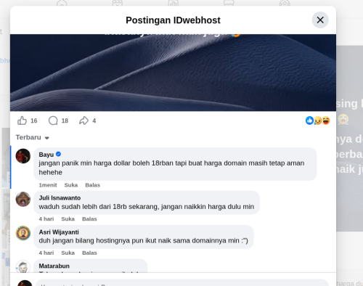
Task: Click the name Asri Wijayanti
Action: pyautogui.click(x=59, y=232)
